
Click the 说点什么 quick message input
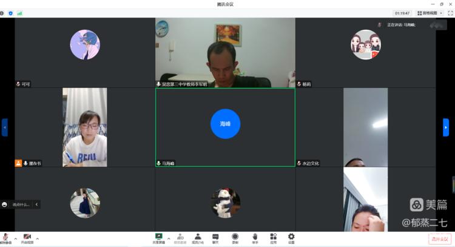pyautogui.click(x=21, y=205)
